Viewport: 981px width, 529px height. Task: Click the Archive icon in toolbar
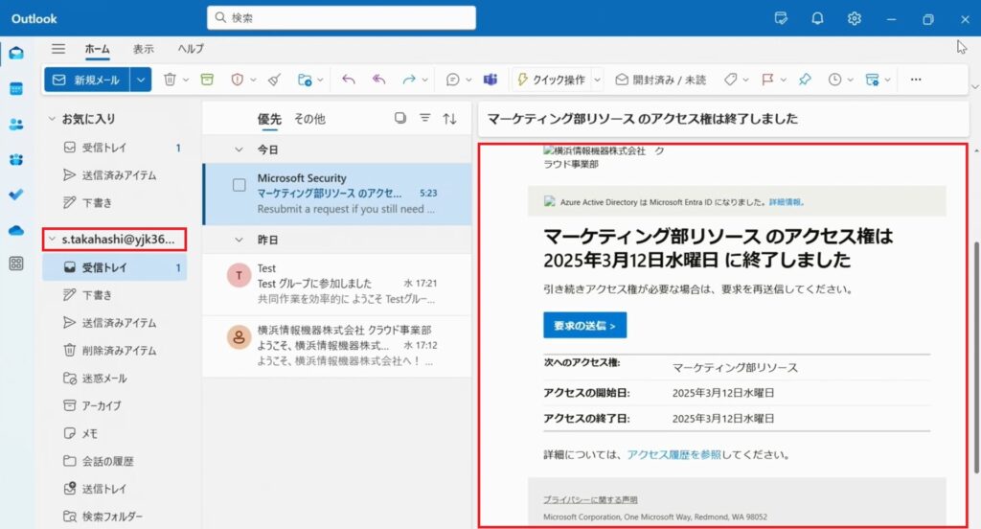(x=207, y=80)
